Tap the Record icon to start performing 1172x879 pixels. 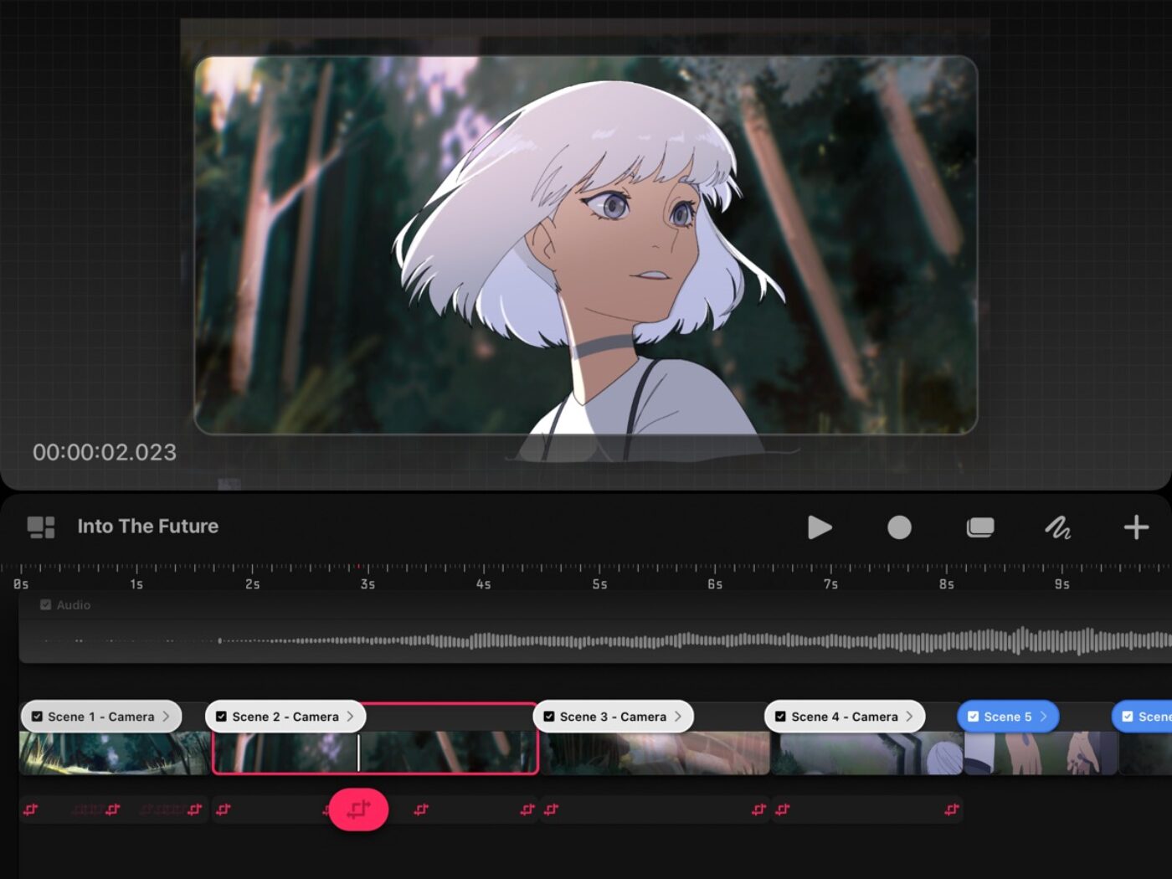(x=899, y=527)
